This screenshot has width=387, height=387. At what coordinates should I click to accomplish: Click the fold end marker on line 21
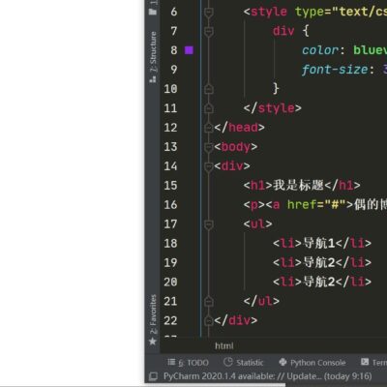[x=209, y=301]
